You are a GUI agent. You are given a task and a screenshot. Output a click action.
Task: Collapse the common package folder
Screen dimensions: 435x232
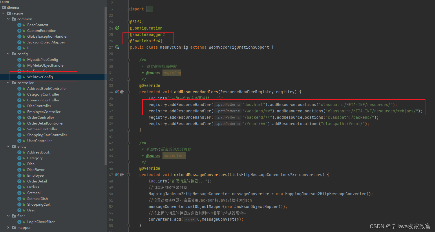tap(8, 19)
